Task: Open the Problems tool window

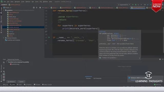Action: (28, 85)
